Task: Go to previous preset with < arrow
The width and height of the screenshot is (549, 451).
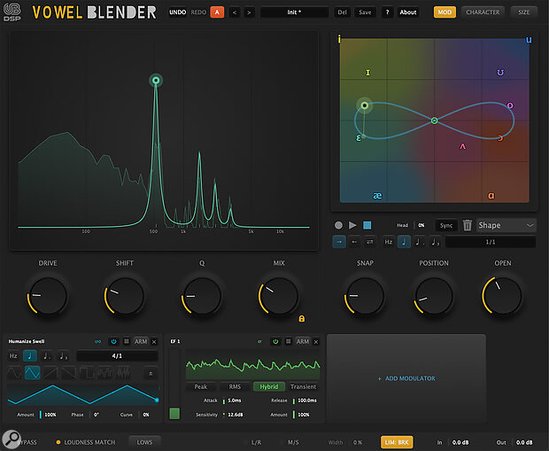Action: pos(235,12)
